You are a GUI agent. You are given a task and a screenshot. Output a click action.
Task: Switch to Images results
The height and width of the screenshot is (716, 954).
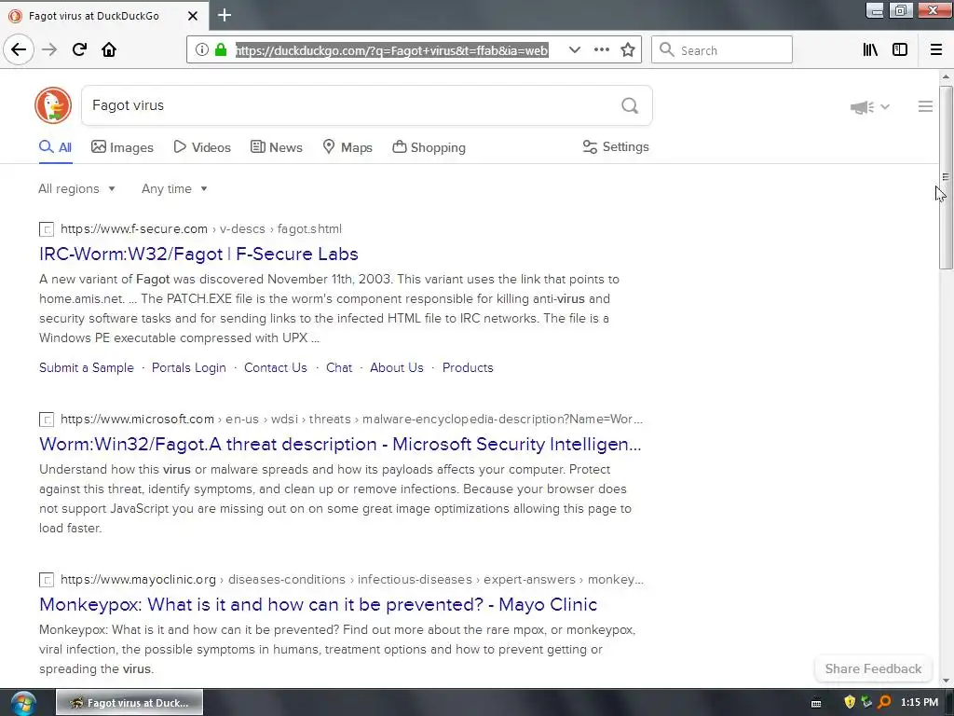tap(122, 147)
